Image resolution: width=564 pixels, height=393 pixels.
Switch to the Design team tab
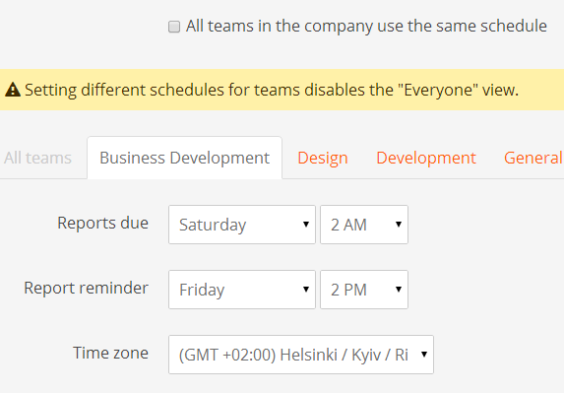tap(323, 158)
